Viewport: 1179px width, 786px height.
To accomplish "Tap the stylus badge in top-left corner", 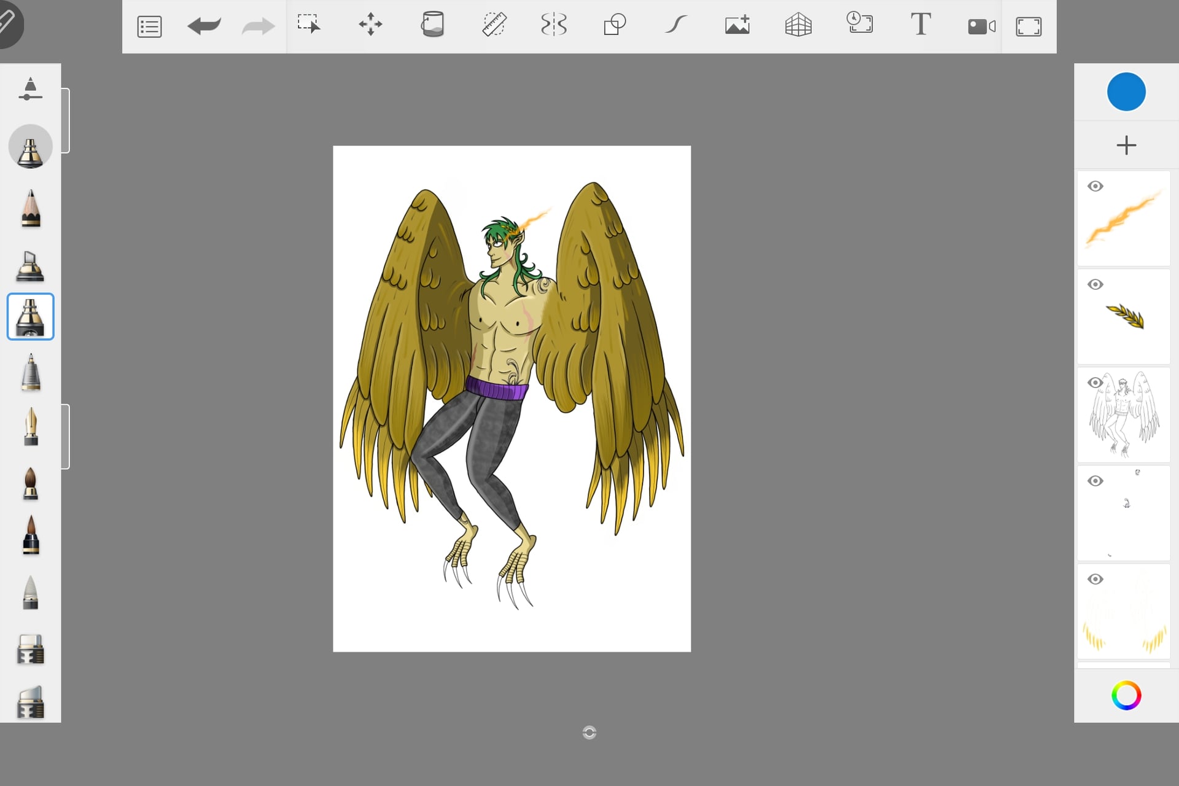I will [x=9, y=22].
